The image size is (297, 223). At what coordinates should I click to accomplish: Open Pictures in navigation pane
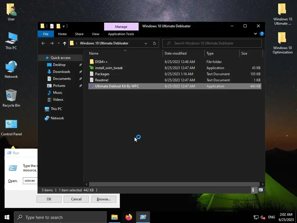click(x=59, y=86)
